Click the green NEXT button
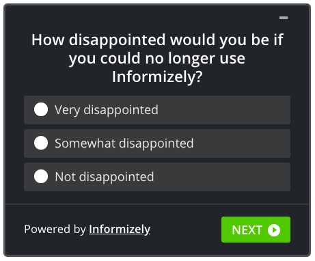The width and height of the screenshot is (315, 261). point(256,230)
